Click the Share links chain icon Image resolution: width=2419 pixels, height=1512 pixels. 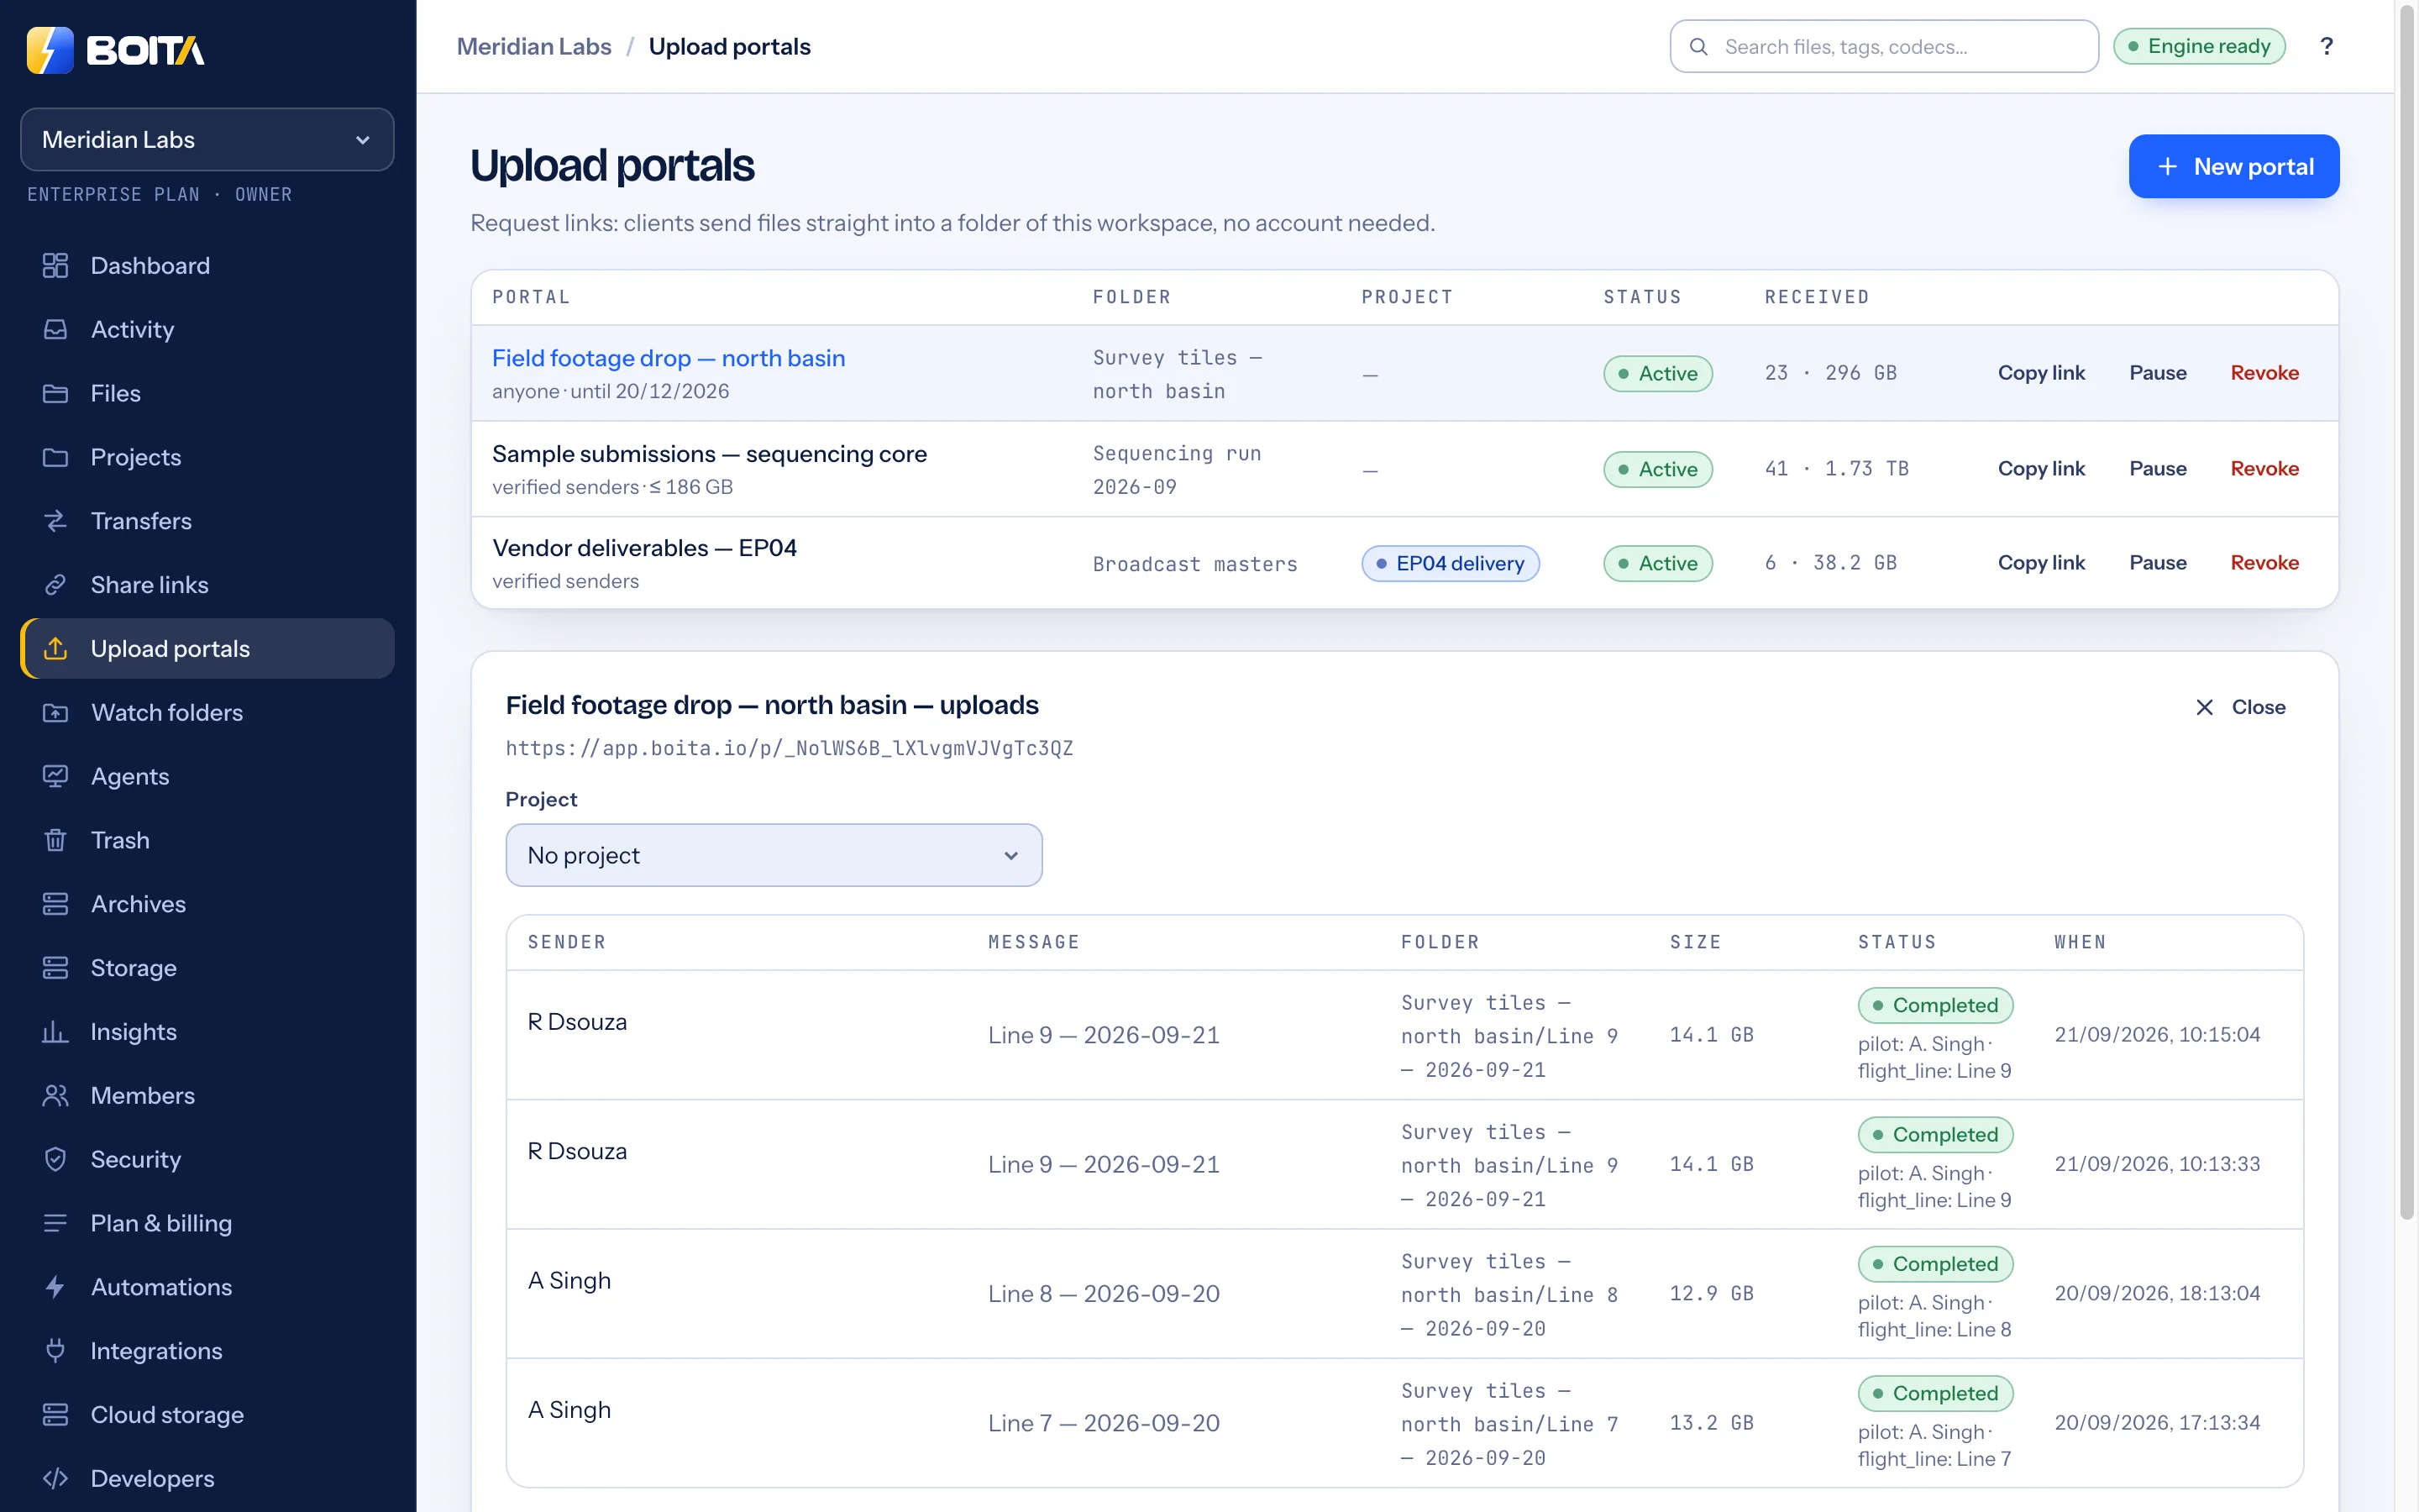click(x=55, y=585)
